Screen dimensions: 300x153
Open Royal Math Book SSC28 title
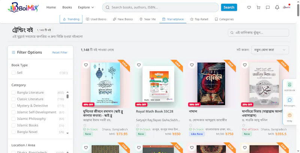pos(154,111)
